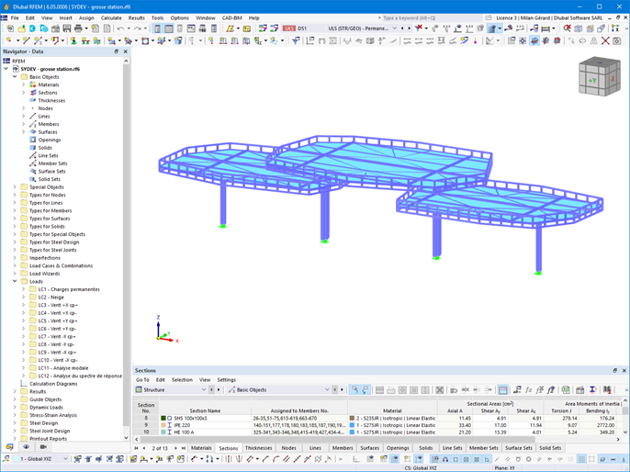
Task: Expand the Materials tree node
Action: [x=23, y=84]
